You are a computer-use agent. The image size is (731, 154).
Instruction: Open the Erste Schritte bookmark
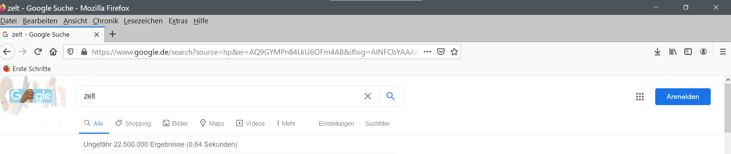coord(28,69)
